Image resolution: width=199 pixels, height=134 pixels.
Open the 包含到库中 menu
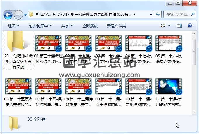pos(40,26)
